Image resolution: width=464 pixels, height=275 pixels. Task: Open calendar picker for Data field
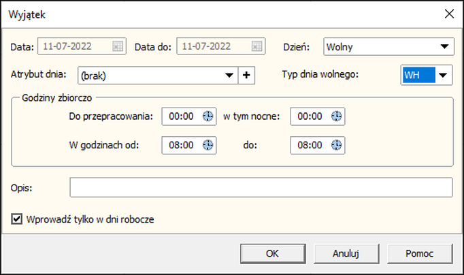117,47
